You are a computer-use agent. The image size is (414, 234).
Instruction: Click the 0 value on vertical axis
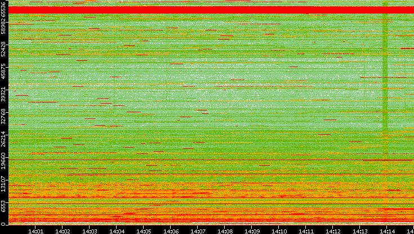point(3,224)
